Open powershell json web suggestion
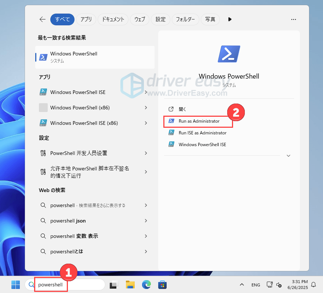The width and height of the screenshot is (323, 293). click(x=68, y=221)
